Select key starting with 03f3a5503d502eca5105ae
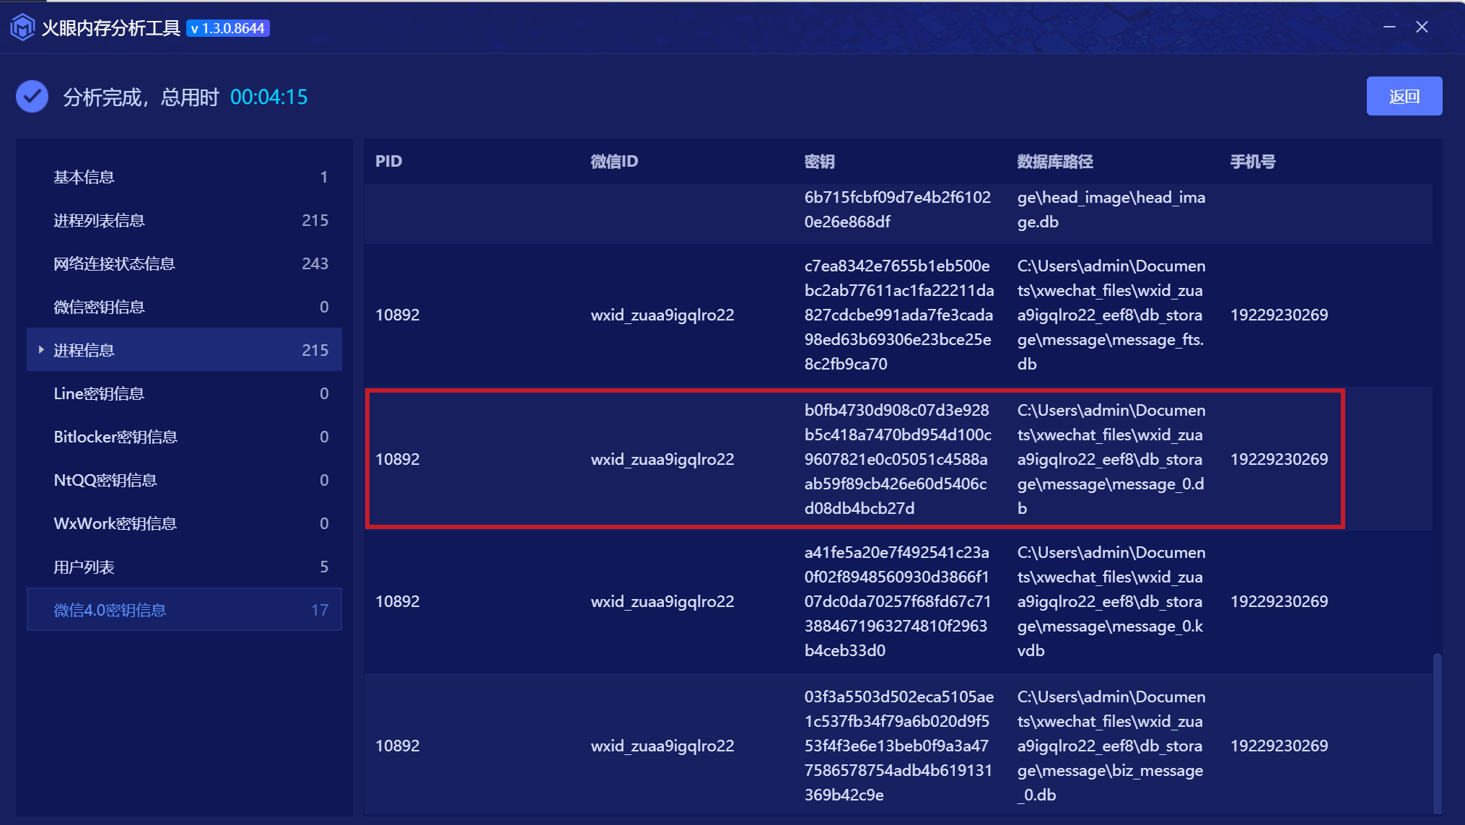The image size is (1465, 825). [x=899, y=746]
